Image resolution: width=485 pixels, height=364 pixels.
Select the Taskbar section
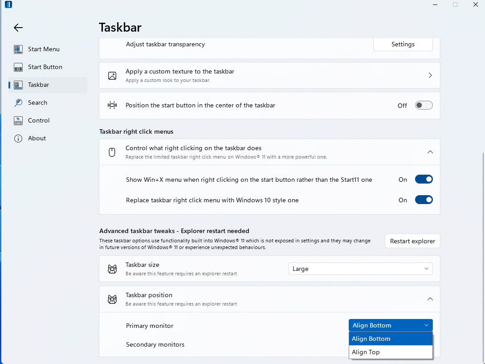tap(48, 85)
